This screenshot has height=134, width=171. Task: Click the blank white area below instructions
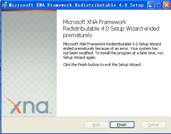click(114, 92)
